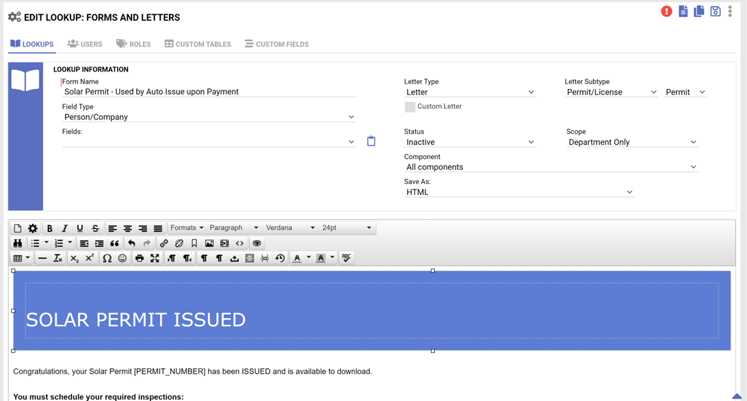Toggle italic formatting in the editor
This screenshot has height=401, width=747.
pyautogui.click(x=64, y=228)
